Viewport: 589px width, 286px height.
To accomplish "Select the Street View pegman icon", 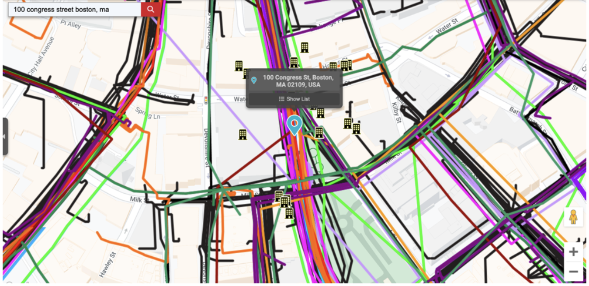I will pyautogui.click(x=573, y=217).
